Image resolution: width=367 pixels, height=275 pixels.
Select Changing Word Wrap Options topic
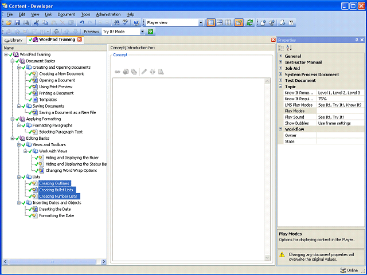click(x=71, y=171)
